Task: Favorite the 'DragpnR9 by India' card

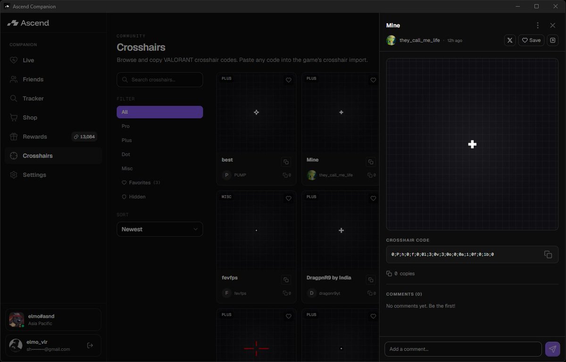Action: (374, 198)
